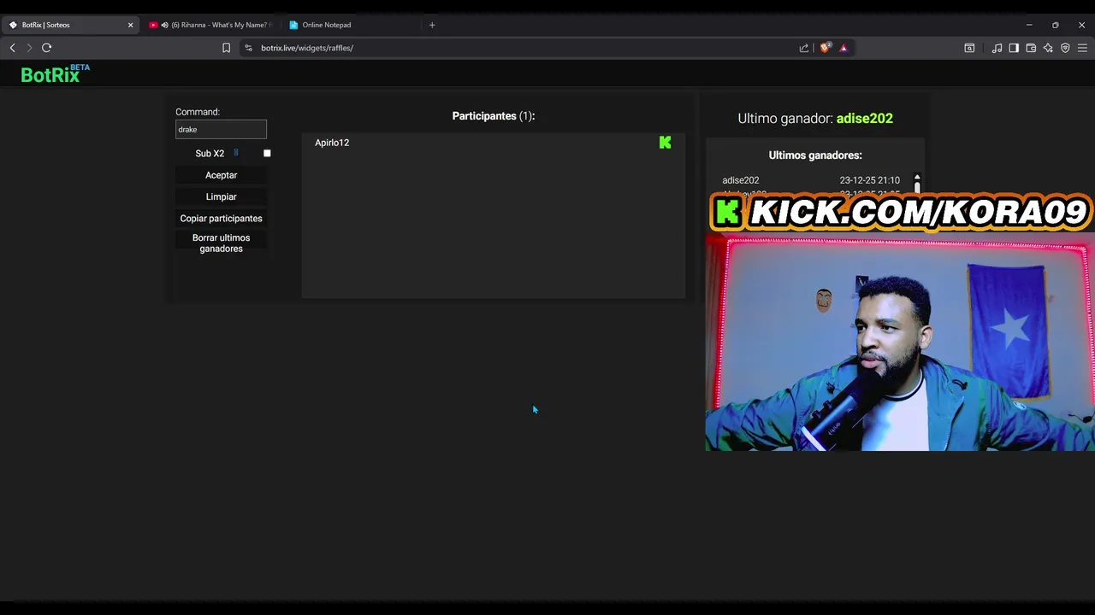Open the browser hamburger menu
Viewport: 1095px width, 615px height.
1082,48
